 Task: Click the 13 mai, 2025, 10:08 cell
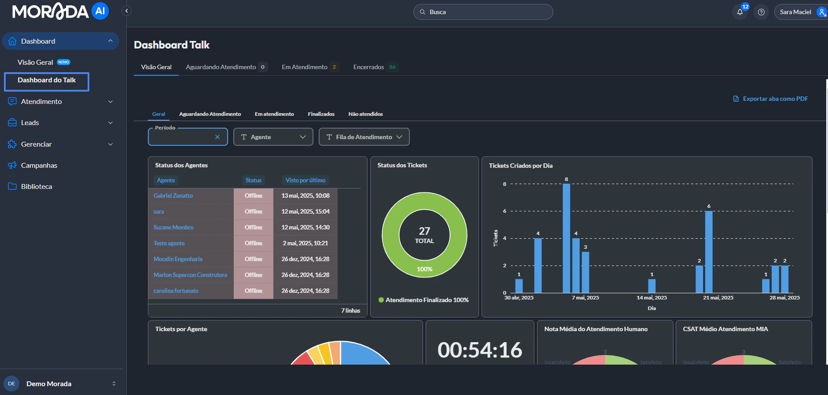(x=305, y=196)
